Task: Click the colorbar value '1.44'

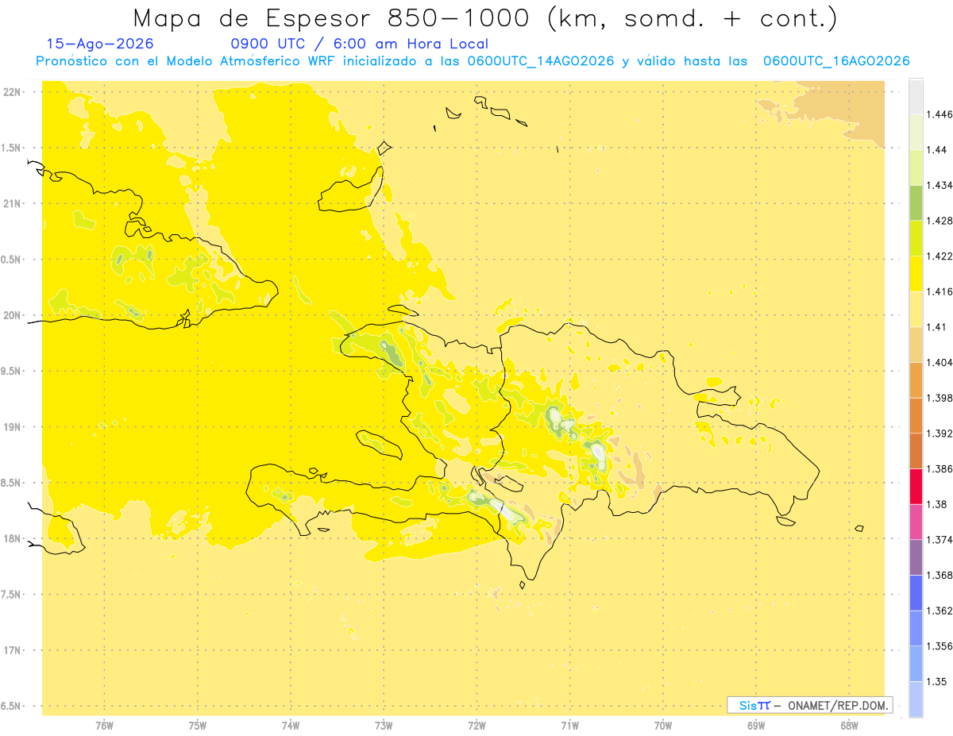Action: pyautogui.click(x=937, y=150)
